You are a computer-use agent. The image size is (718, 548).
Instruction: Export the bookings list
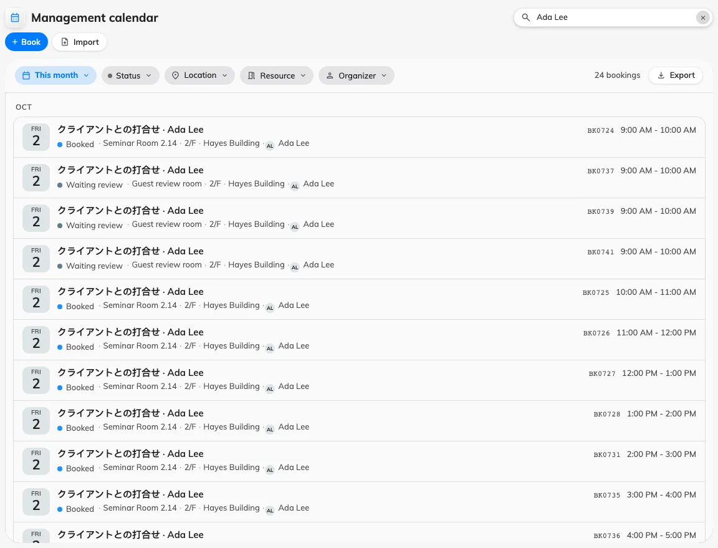pyautogui.click(x=676, y=75)
